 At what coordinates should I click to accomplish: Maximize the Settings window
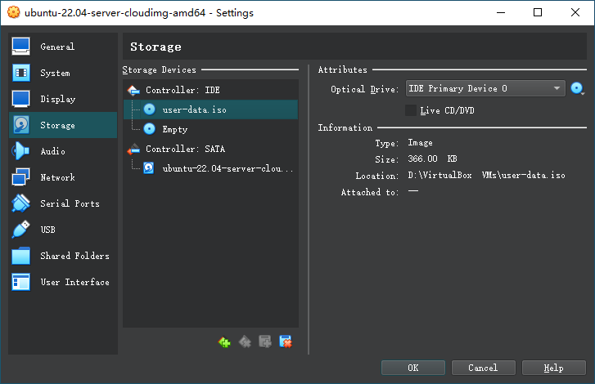click(x=538, y=12)
